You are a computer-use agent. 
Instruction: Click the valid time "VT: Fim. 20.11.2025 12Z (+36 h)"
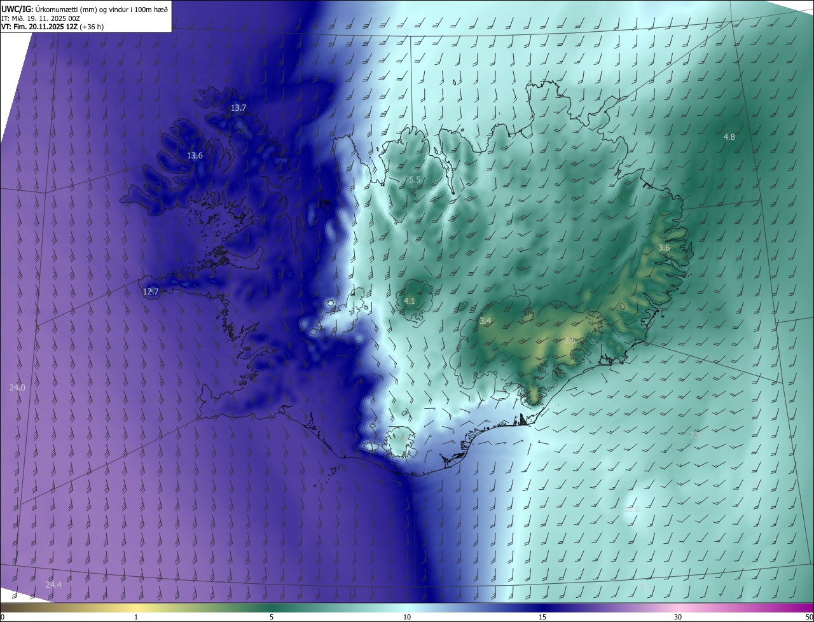coord(53,27)
